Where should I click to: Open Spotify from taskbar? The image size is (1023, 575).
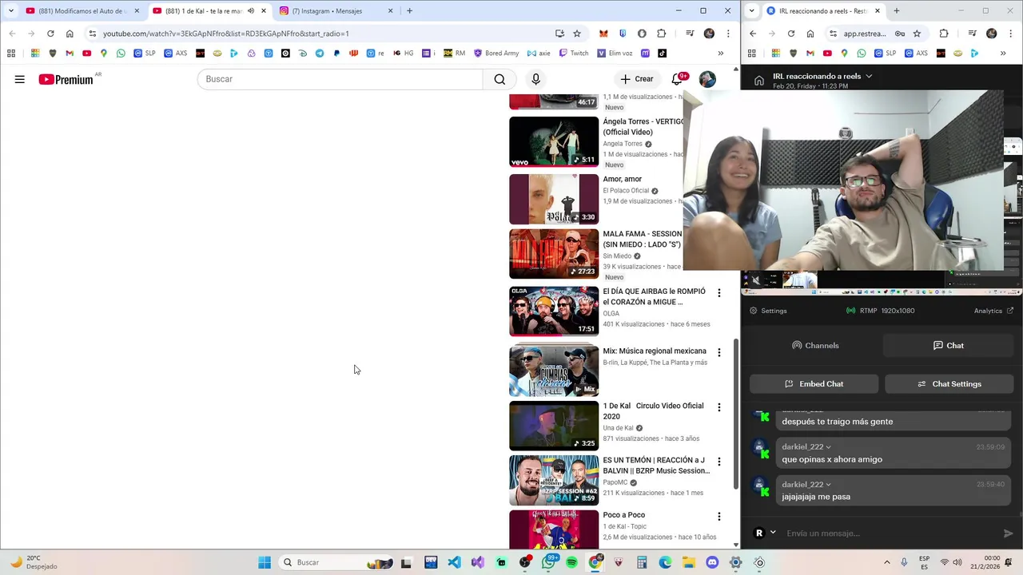[x=571, y=562]
